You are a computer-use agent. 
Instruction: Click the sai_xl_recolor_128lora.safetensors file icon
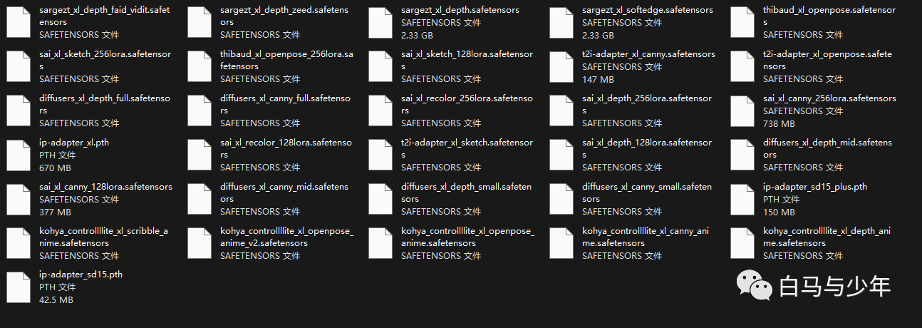tap(200, 155)
